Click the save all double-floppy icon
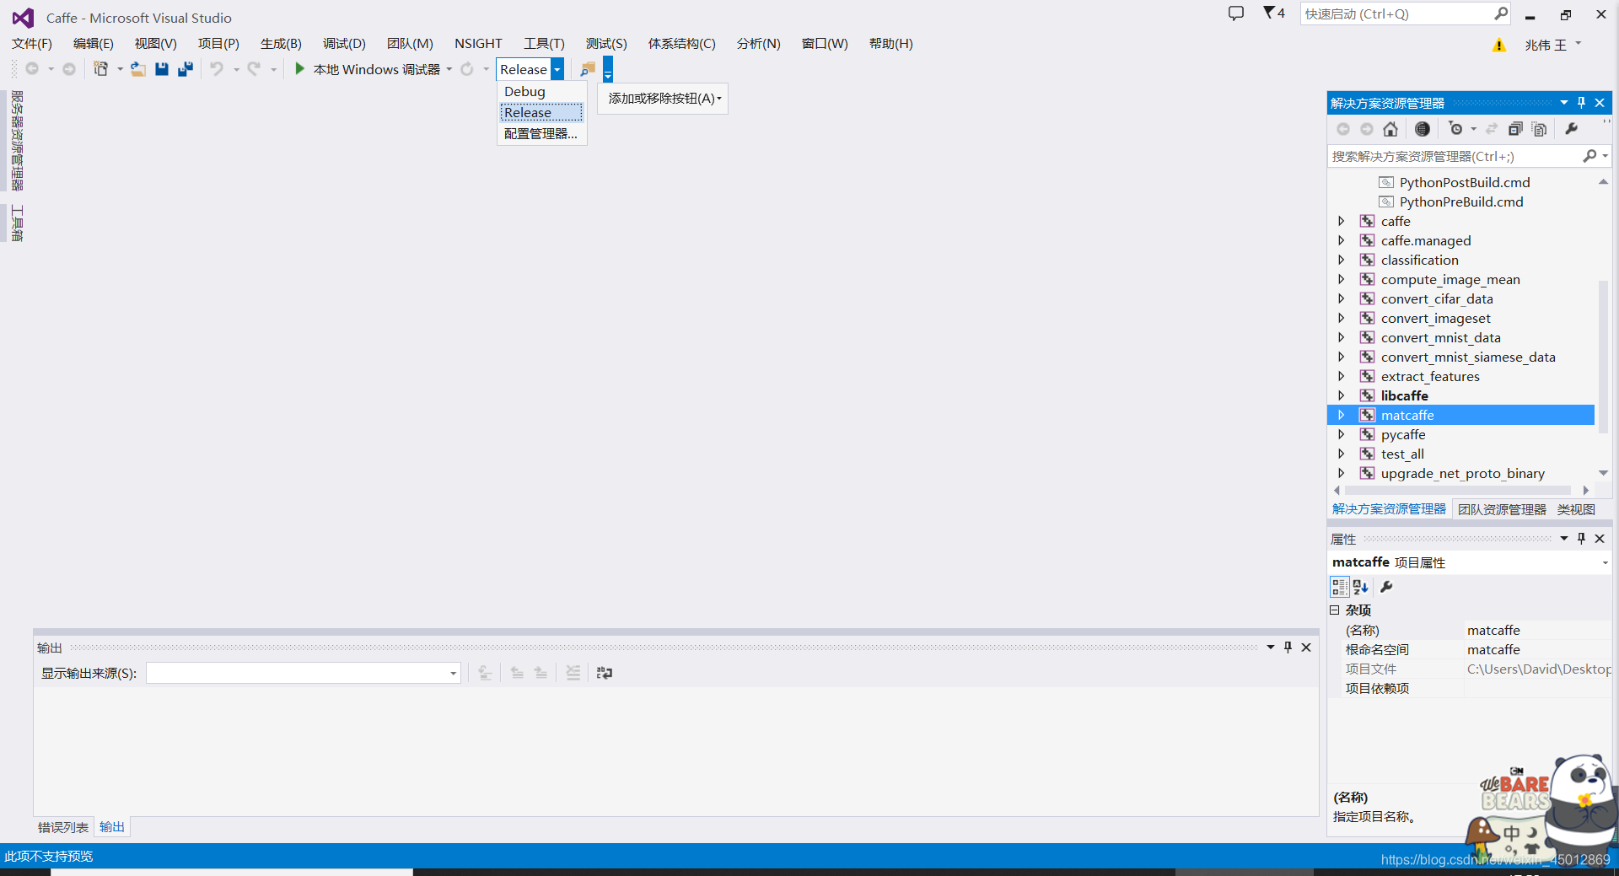Screen dimensions: 1619x876 click(186, 69)
